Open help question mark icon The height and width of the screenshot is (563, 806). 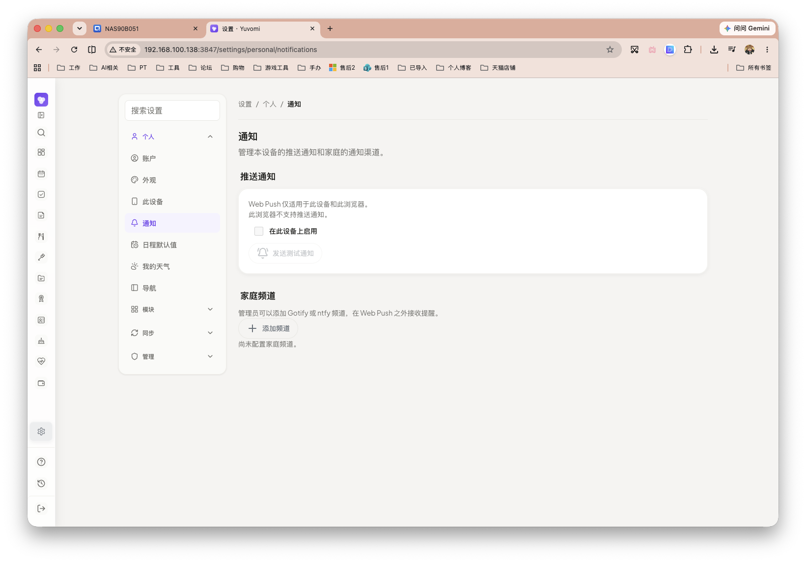[x=41, y=462]
